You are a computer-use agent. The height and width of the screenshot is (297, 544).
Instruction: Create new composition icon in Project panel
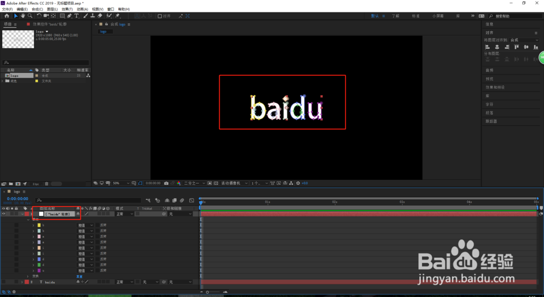18,184
